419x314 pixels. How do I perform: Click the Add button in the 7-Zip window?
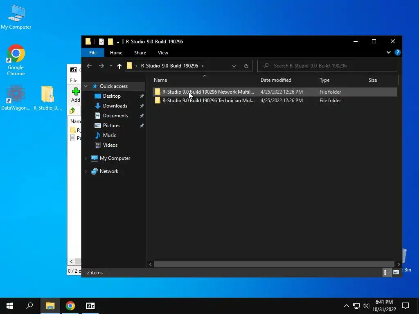(x=76, y=95)
